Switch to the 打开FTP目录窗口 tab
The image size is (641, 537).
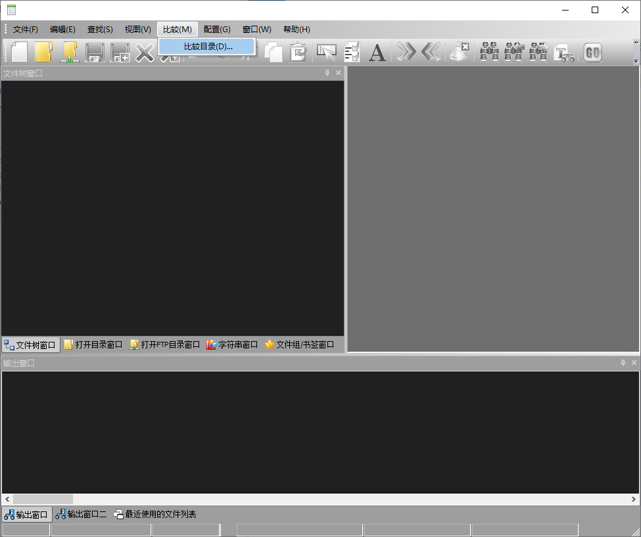pyautogui.click(x=164, y=344)
